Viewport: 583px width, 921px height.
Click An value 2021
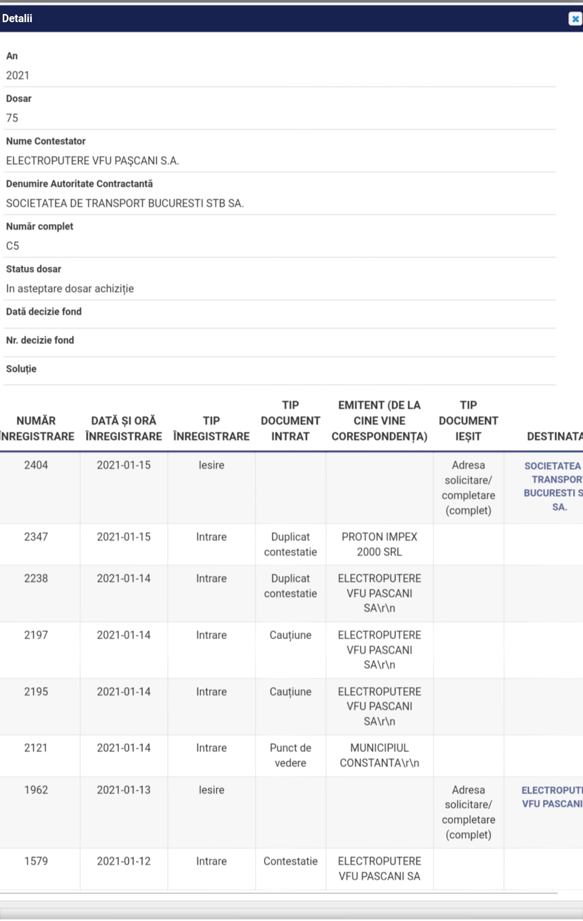17,76
